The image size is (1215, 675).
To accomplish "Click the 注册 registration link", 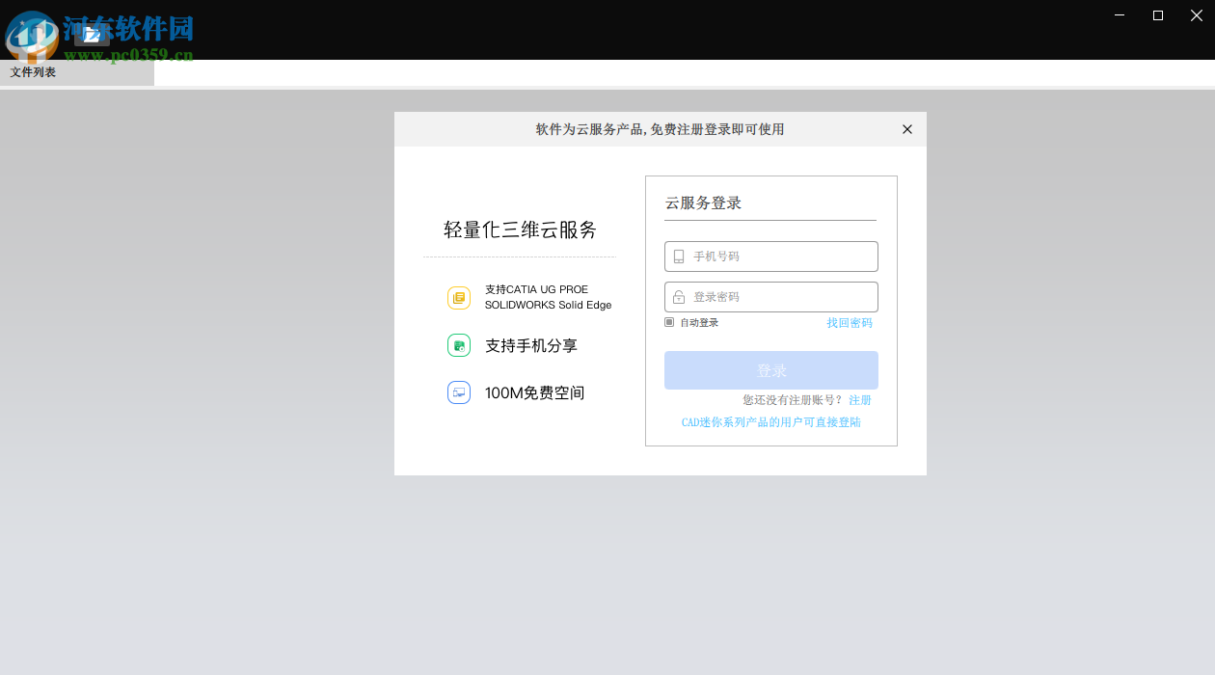I will click(859, 399).
